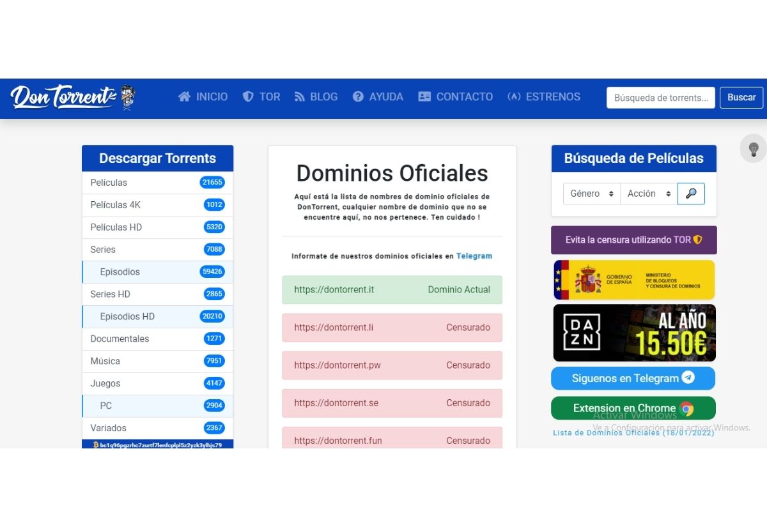
Task: Click the Gobierno de España banner
Action: click(x=634, y=280)
